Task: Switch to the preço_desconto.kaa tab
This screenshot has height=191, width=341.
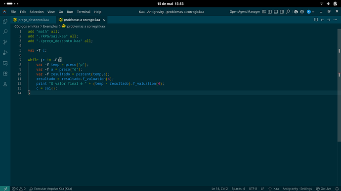Action: coord(33,20)
